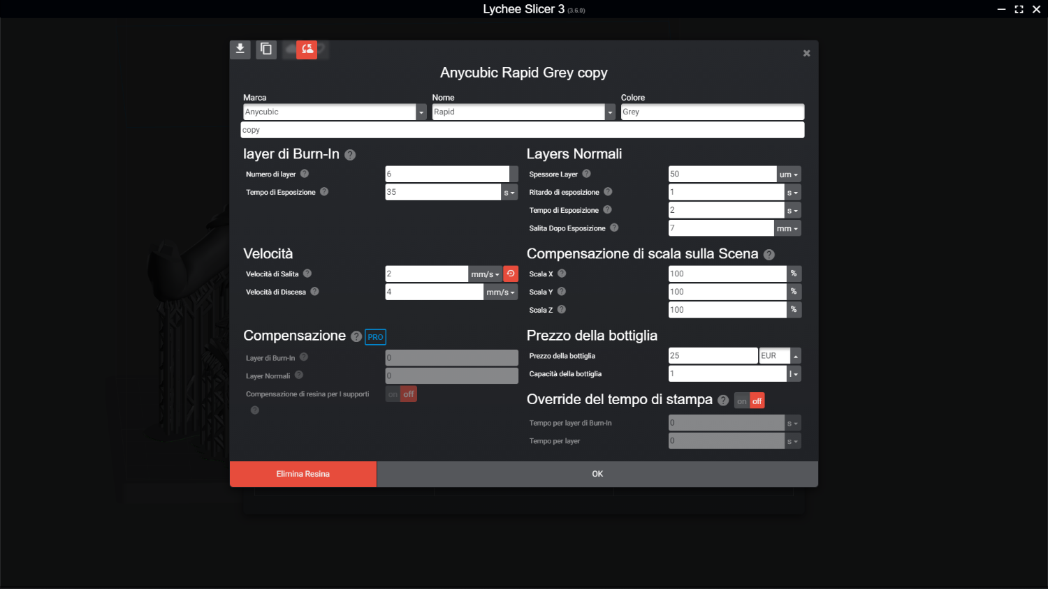Image resolution: width=1048 pixels, height=589 pixels.
Task: Click help icon next to Scala Z
Action: [562, 310]
